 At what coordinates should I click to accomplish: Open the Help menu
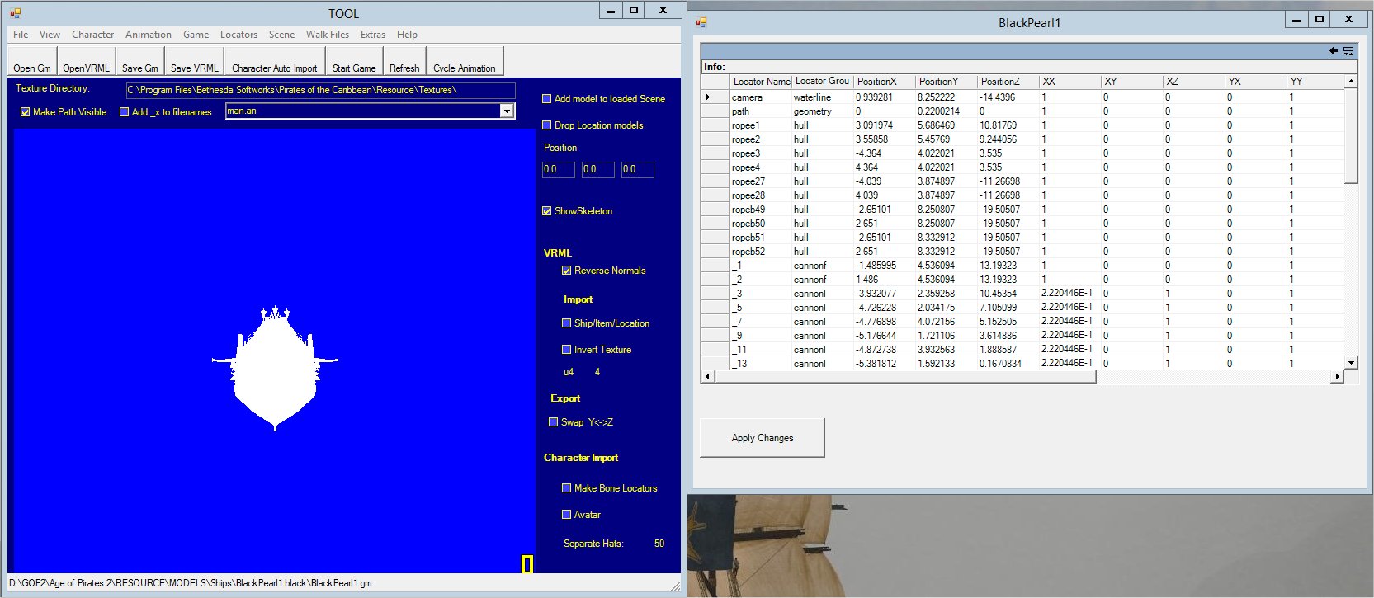(407, 35)
